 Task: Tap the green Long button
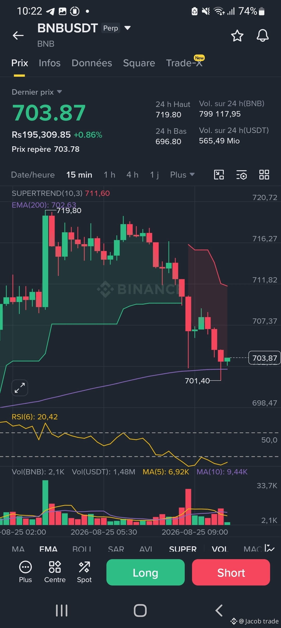(145, 572)
